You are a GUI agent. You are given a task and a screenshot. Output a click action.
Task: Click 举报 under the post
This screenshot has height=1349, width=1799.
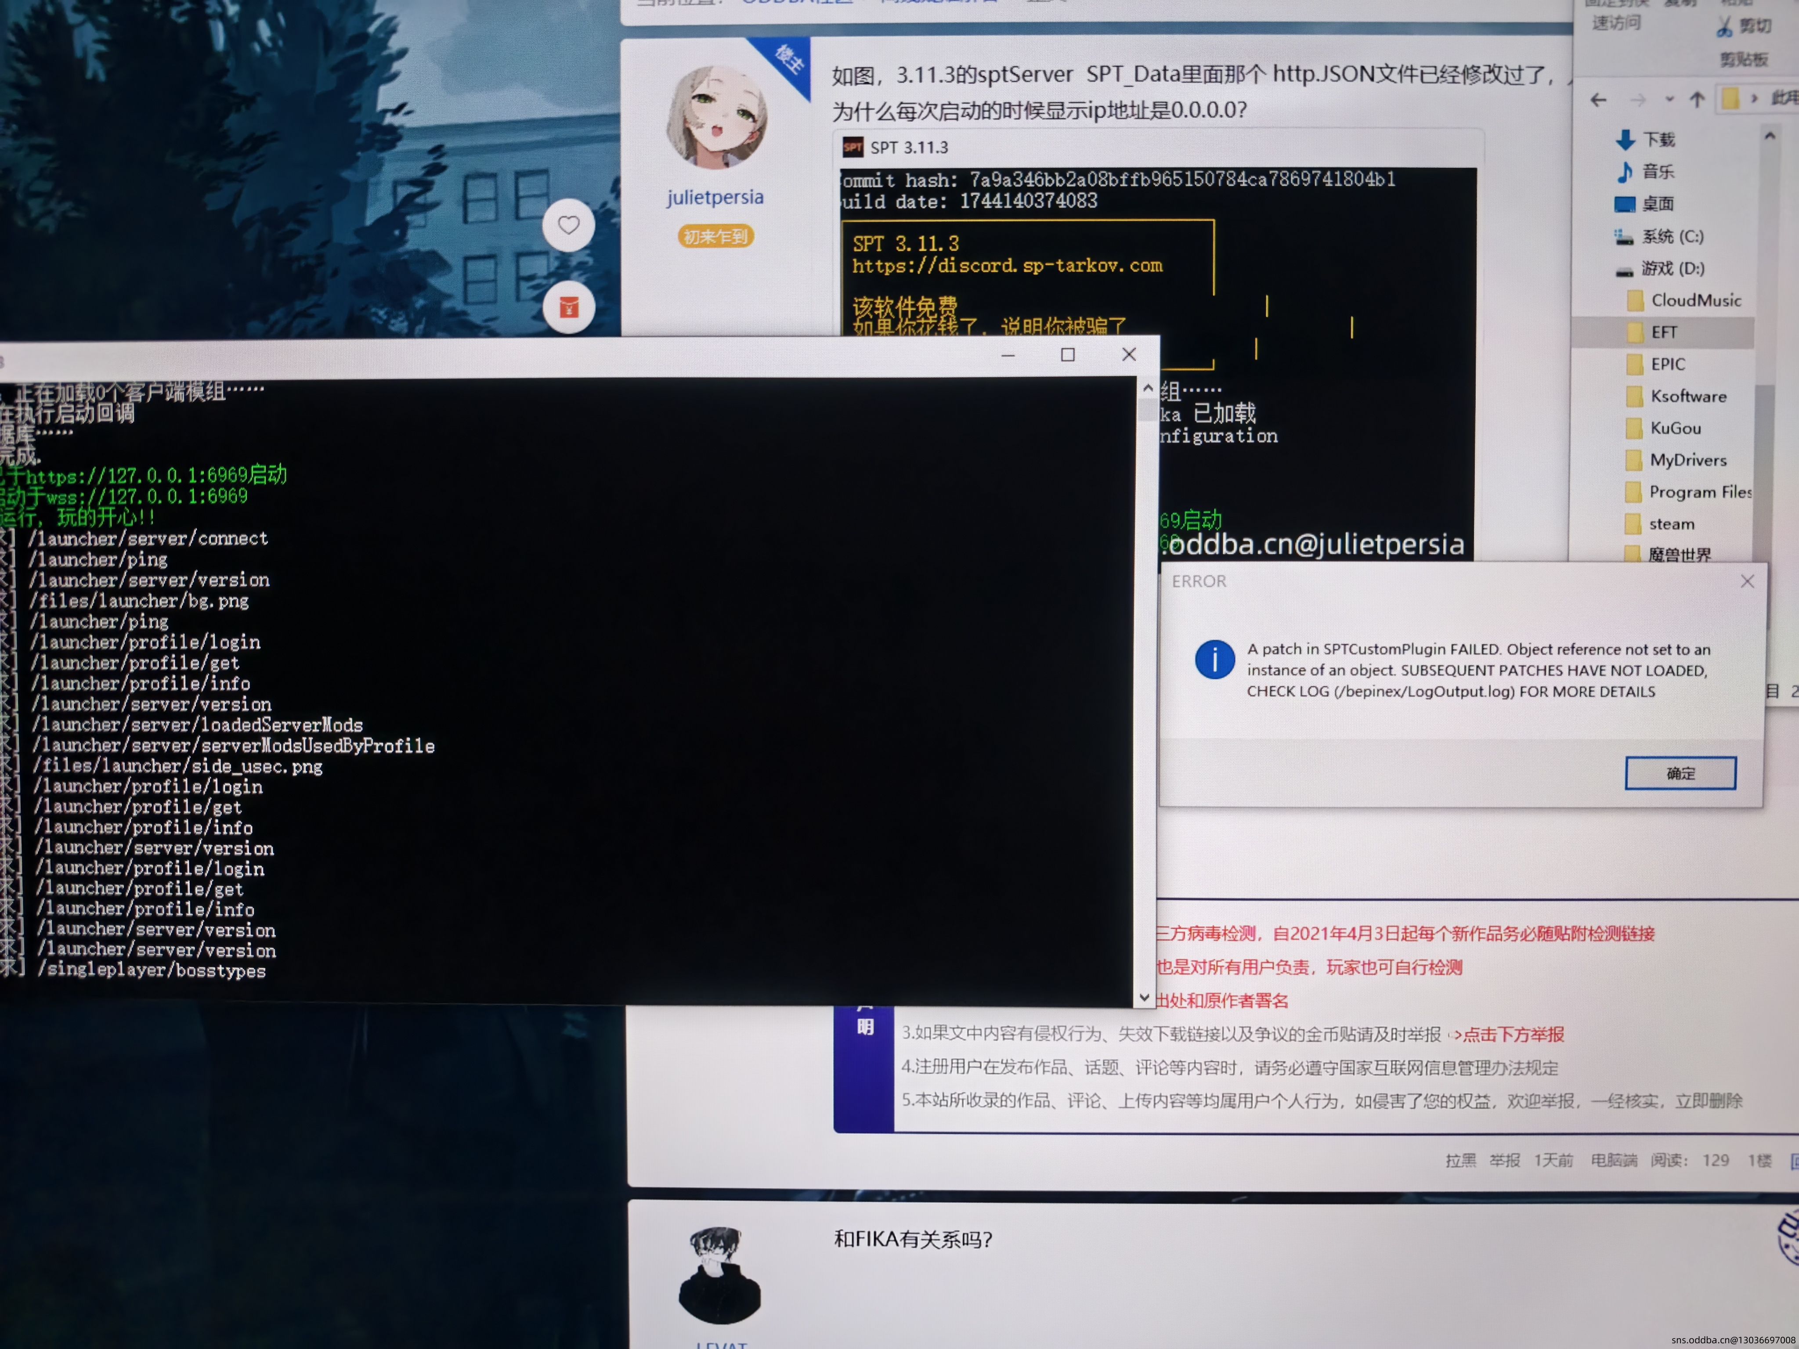pyautogui.click(x=1505, y=1160)
